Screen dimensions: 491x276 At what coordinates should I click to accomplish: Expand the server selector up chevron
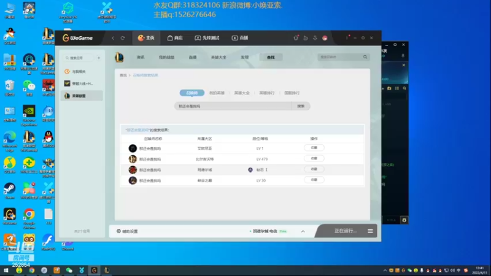[x=303, y=231]
